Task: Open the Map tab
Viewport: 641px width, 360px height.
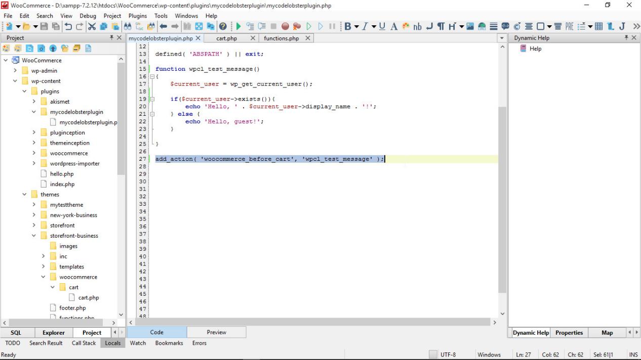Action: tap(607, 333)
